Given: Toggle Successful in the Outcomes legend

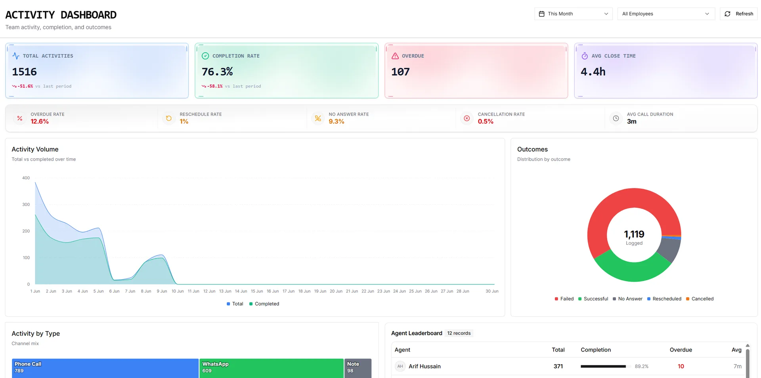Looking at the screenshot, I should (x=593, y=299).
